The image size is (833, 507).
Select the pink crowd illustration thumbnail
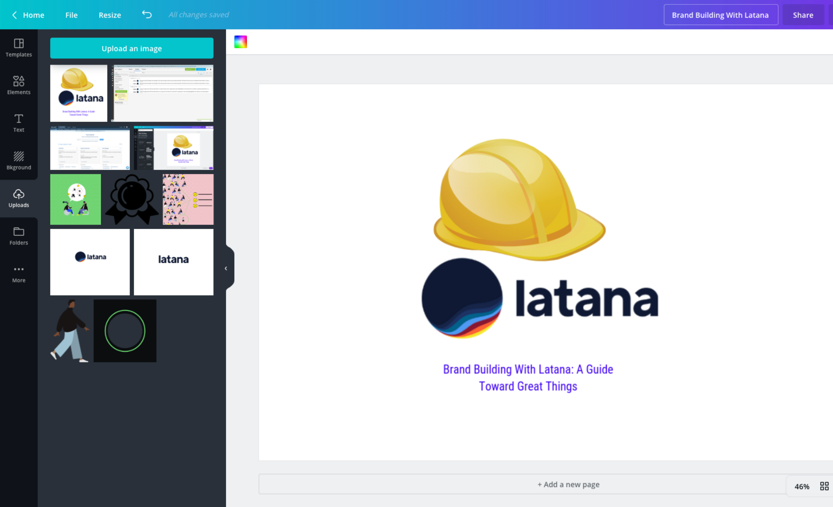tap(188, 199)
